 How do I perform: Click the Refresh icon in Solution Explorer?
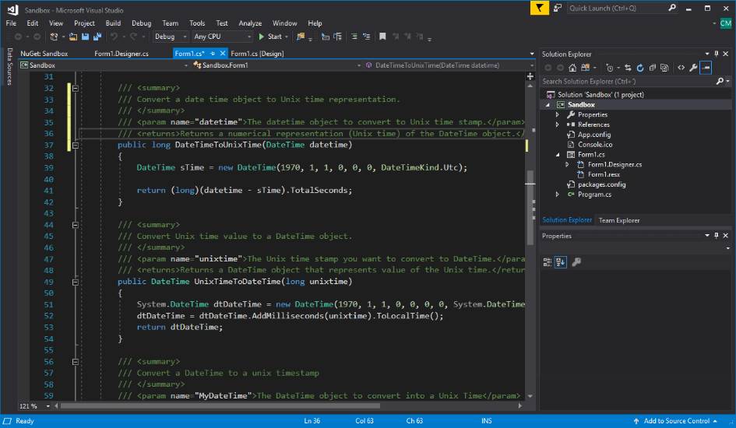point(640,68)
